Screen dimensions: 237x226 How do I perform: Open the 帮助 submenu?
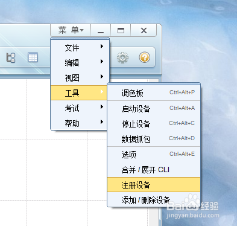coord(79,123)
